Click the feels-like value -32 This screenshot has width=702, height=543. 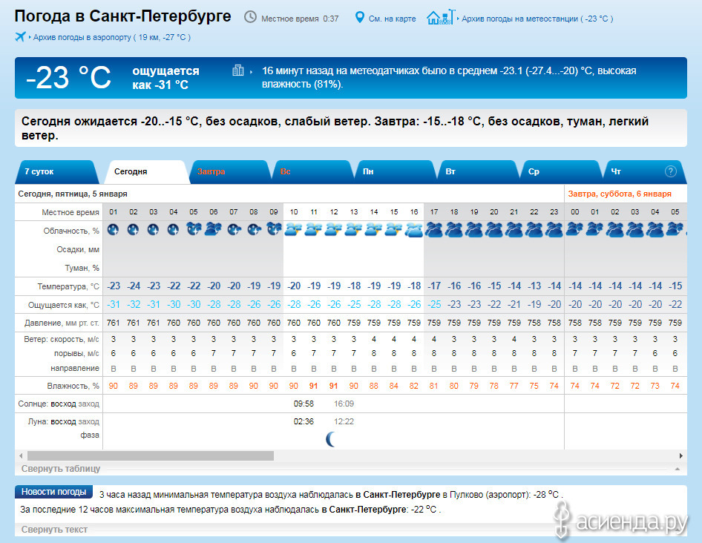click(x=134, y=304)
